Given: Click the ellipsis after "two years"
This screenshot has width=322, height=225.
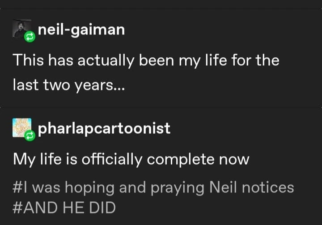Looking at the screenshot, I should coord(119,86).
